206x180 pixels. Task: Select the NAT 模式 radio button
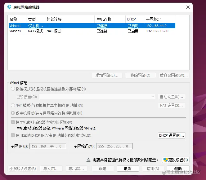(13, 105)
